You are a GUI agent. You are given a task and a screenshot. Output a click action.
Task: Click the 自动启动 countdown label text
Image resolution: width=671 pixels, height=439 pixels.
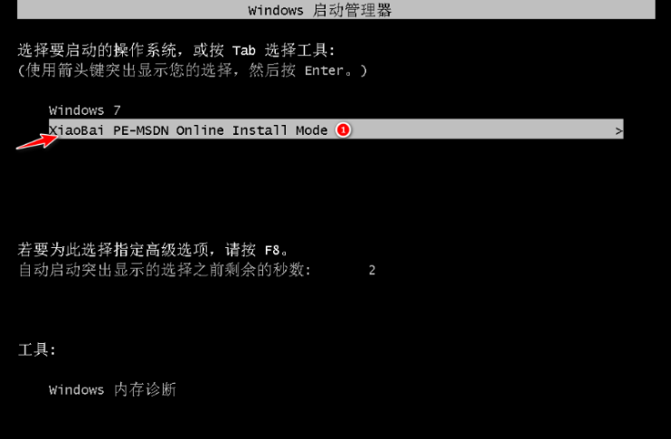[165, 270]
